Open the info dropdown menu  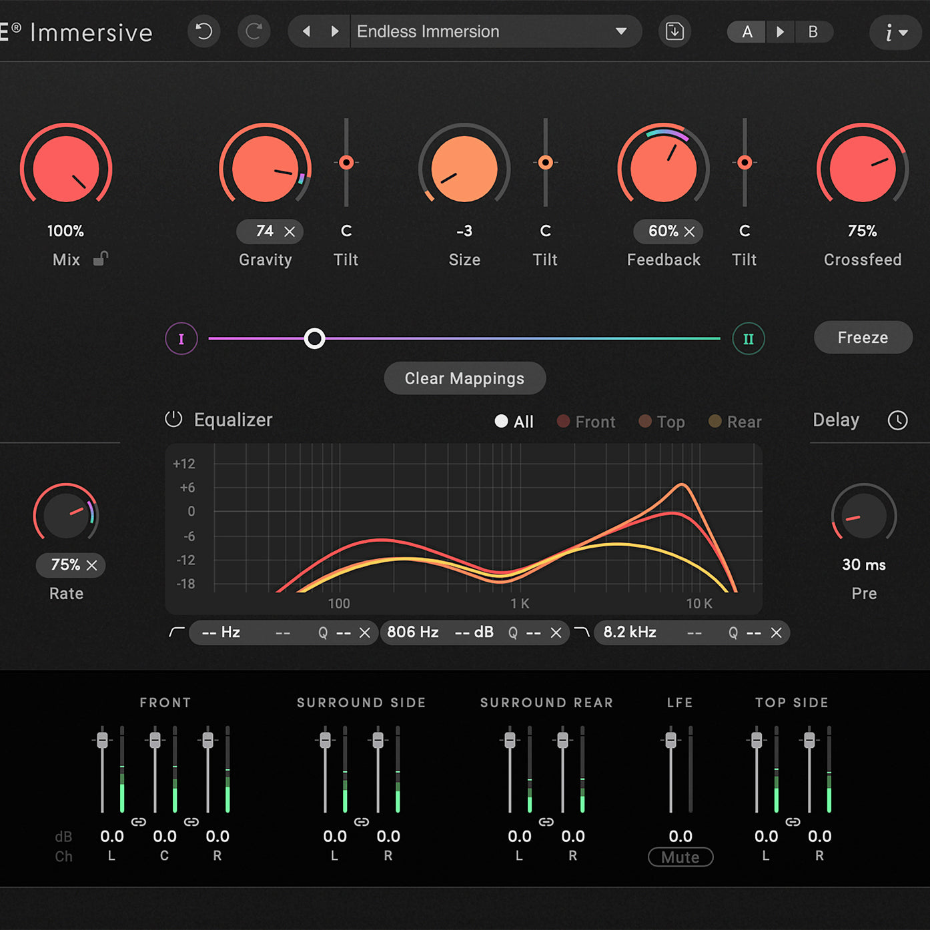pyautogui.click(x=895, y=32)
